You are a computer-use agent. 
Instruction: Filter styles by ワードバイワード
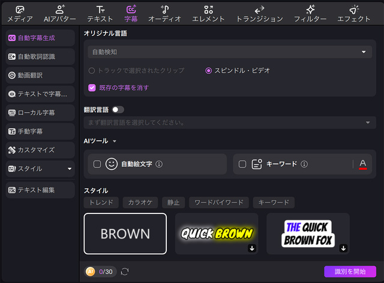point(219,203)
